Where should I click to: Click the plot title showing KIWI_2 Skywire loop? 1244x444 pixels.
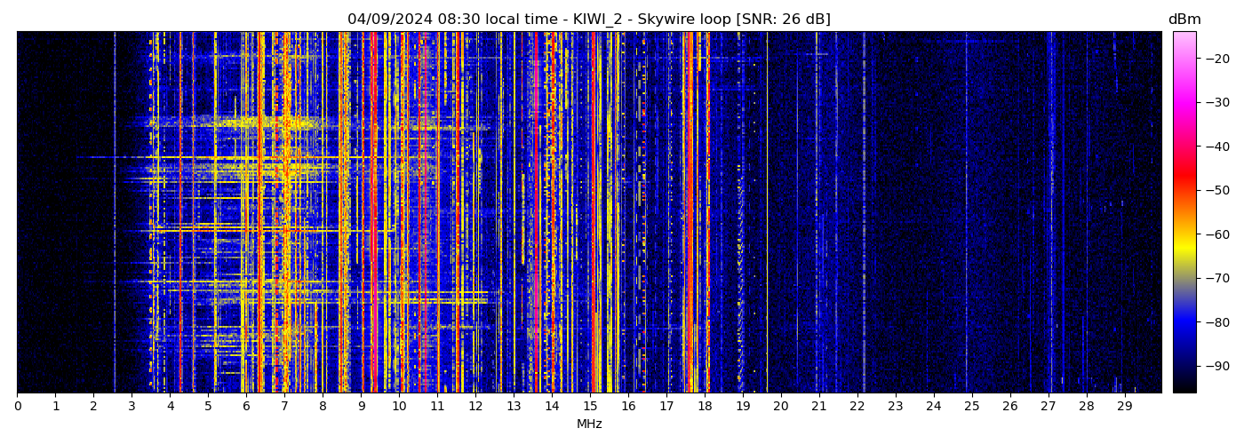click(x=588, y=20)
